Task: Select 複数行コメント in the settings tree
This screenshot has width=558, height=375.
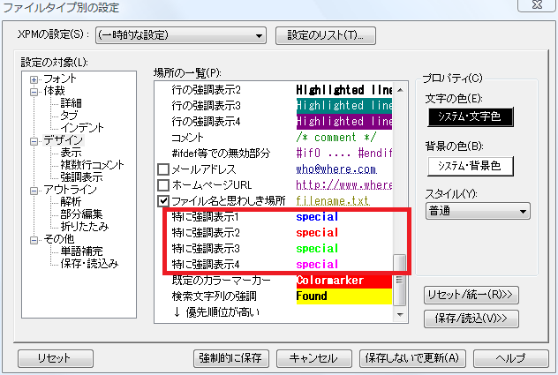Action: (92, 165)
